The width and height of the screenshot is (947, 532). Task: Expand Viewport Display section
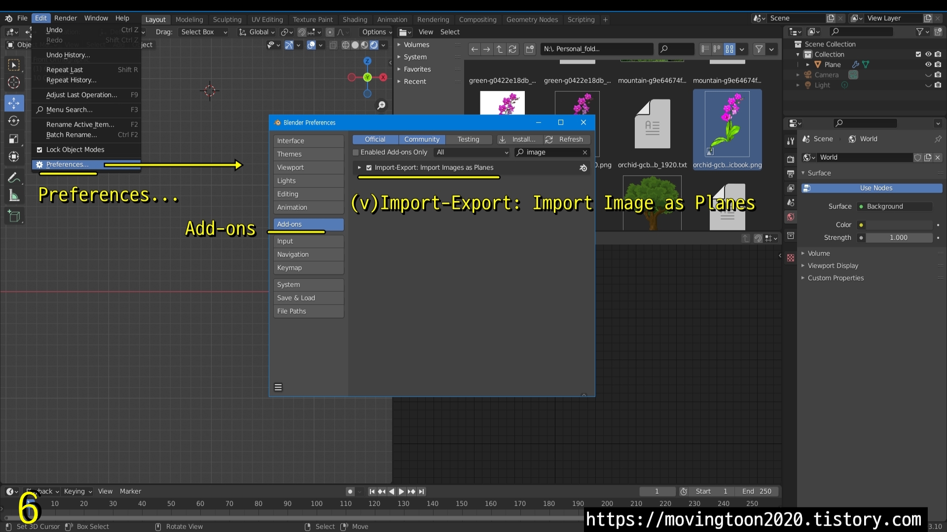point(833,266)
